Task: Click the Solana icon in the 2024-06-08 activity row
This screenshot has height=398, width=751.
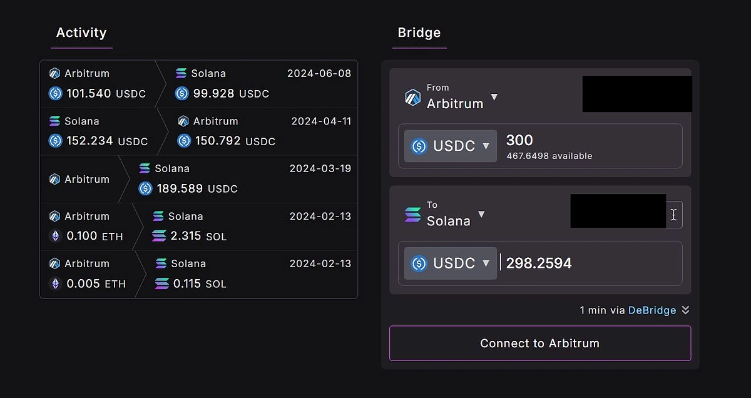Action: pyautogui.click(x=181, y=73)
